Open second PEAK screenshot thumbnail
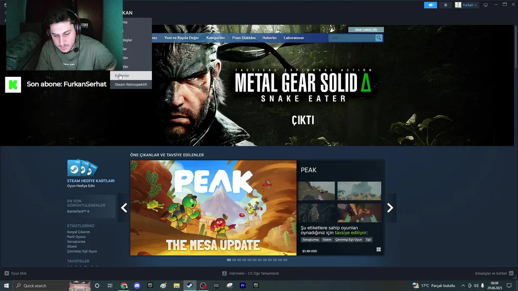 click(x=359, y=191)
